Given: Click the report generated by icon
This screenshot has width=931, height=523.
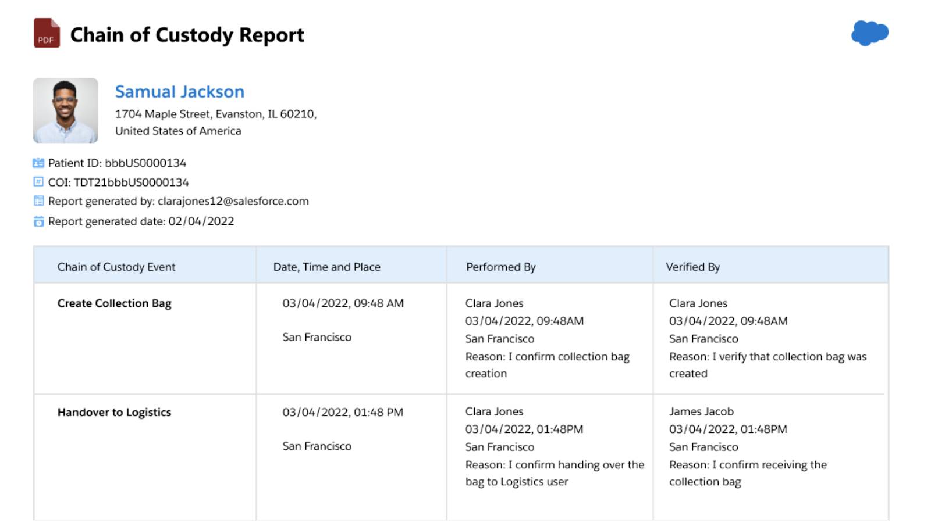Looking at the screenshot, I should tap(38, 201).
